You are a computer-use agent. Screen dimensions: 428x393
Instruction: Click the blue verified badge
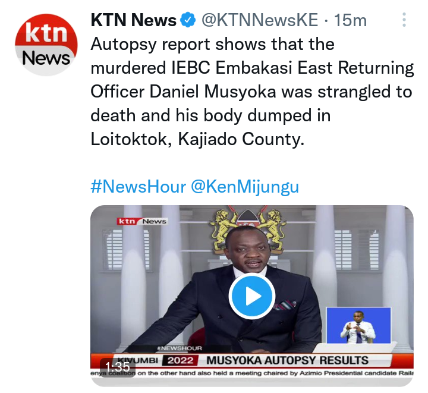point(188,20)
